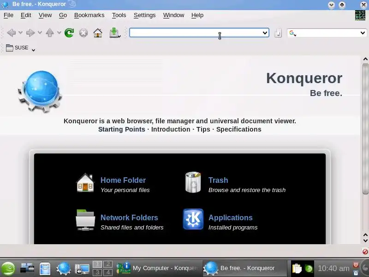Open the Edit menu
Viewport: 369px width, 277px height.
(26, 15)
